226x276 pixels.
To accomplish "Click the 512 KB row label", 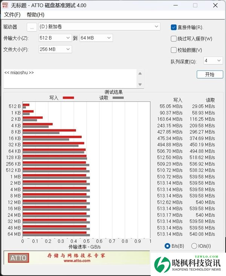I will pos(14,170).
